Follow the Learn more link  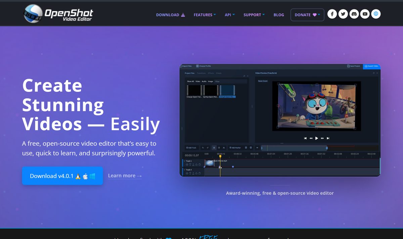tap(125, 176)
